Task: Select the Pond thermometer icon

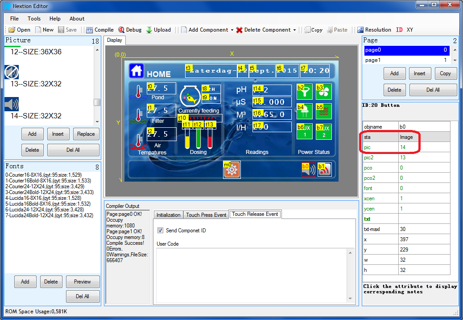Action: click(138, 93)
